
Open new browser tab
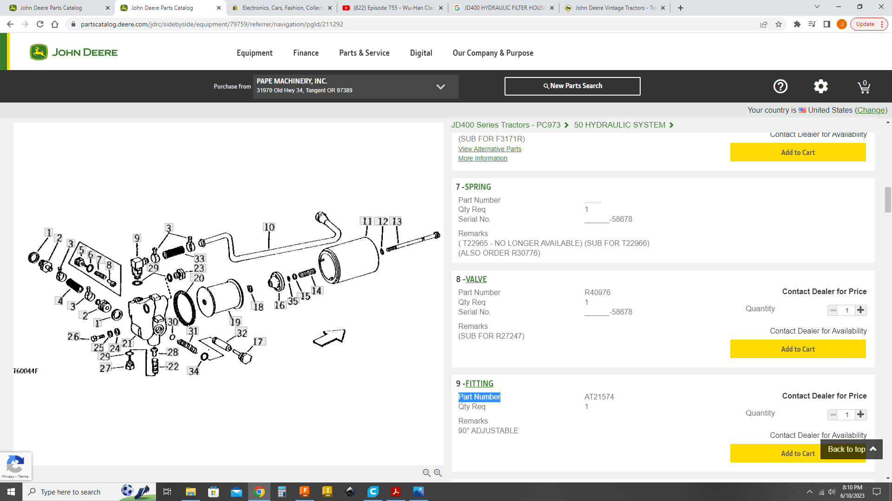681,8
